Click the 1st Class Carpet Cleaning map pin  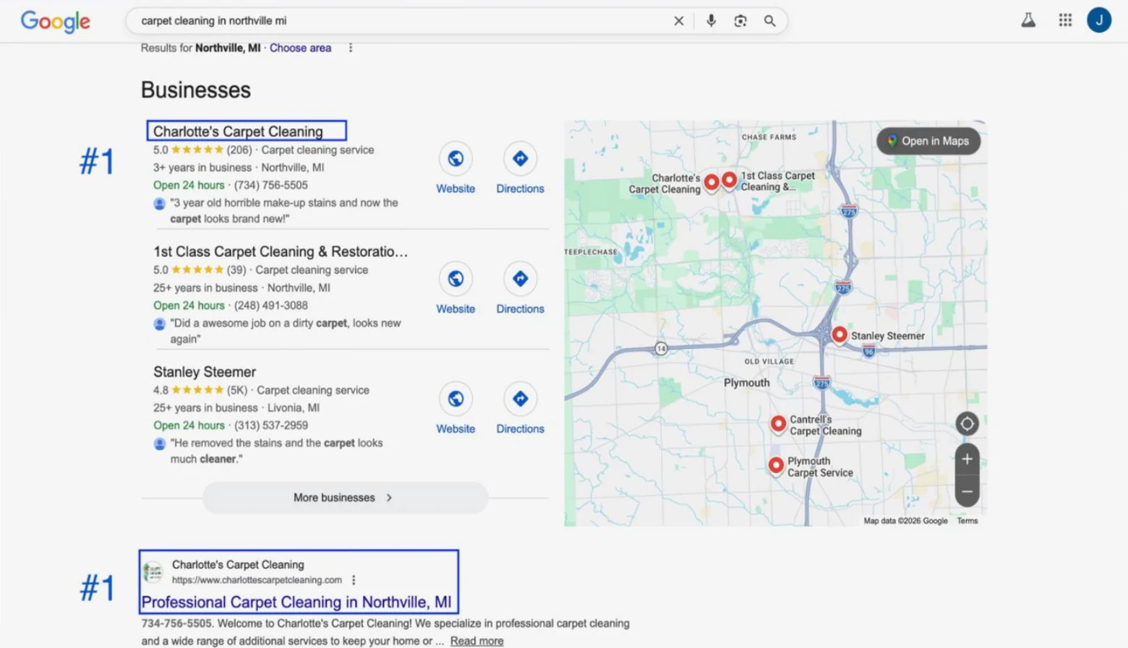click(729, 179)
